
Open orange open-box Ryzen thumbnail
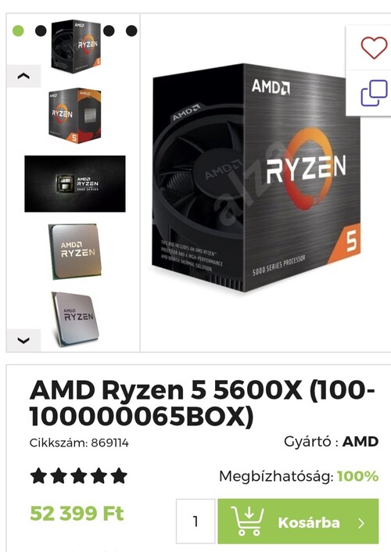pos(74,116)
